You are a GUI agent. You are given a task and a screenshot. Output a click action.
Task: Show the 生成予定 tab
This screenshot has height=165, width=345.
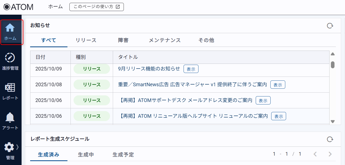tap(123, 155)
